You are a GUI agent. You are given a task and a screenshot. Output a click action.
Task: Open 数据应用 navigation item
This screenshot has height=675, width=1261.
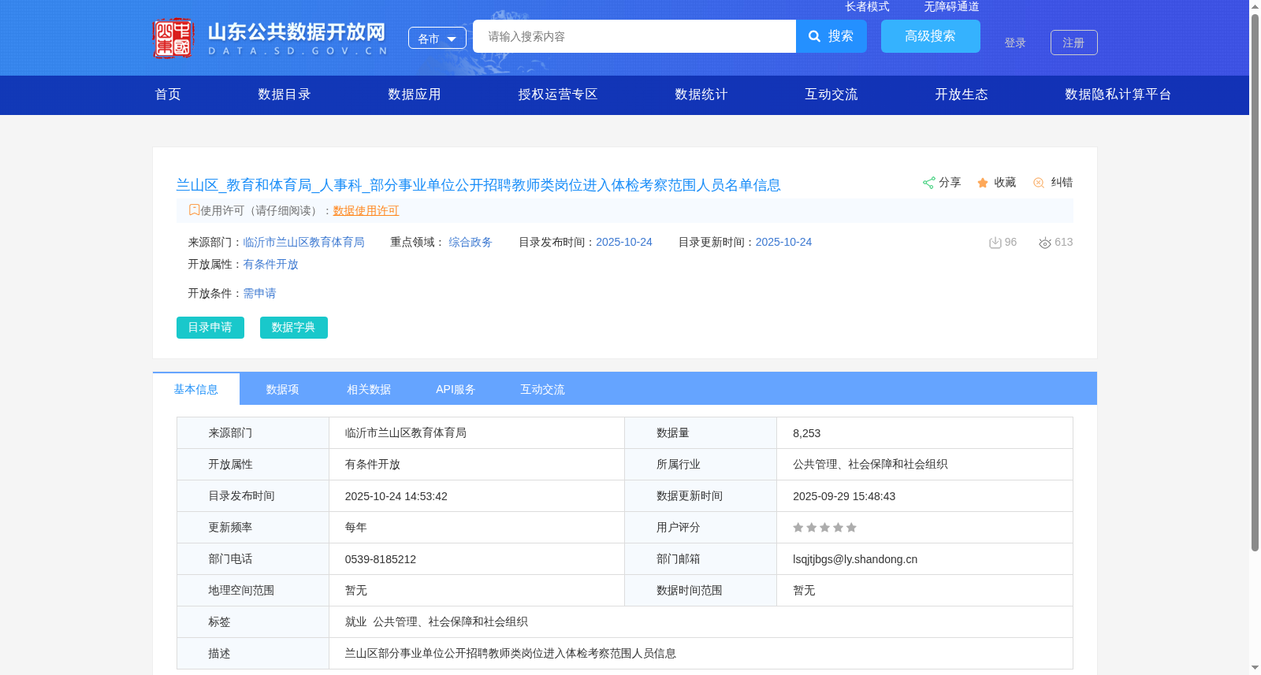click(415, 95)
